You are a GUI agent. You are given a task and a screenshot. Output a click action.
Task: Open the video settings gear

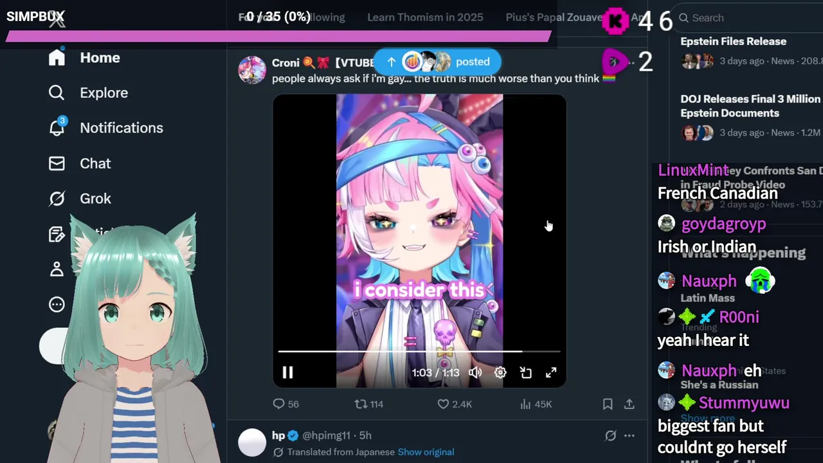point(500,372)
